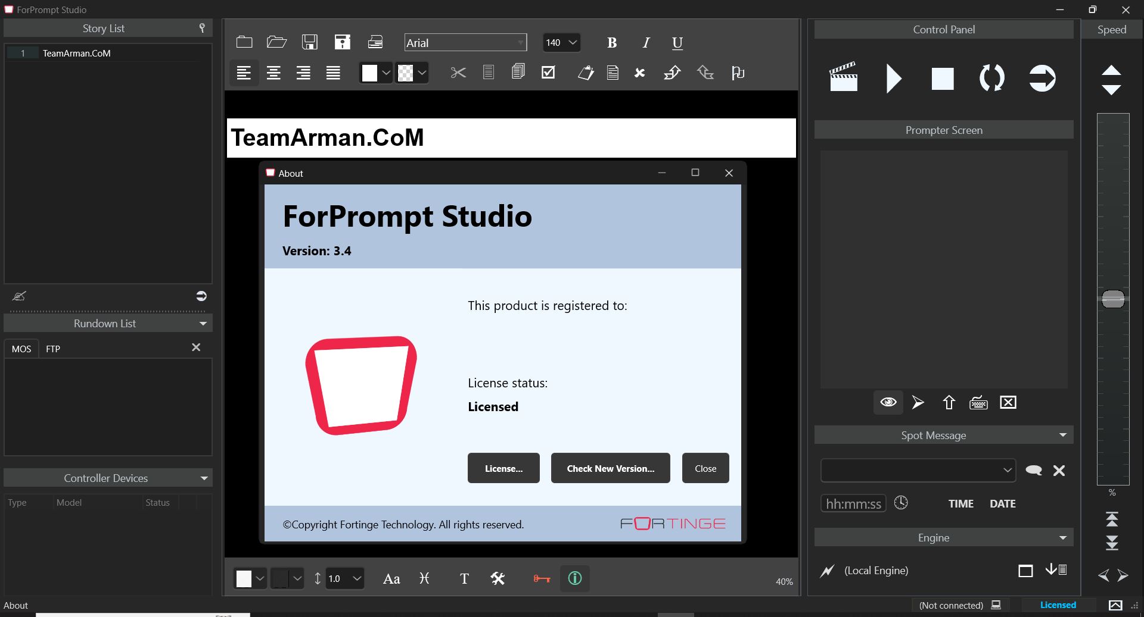This screenshot has height=617, width=1144.
Task: Switch to the FTP tab
Action: (x=53, y=349)
